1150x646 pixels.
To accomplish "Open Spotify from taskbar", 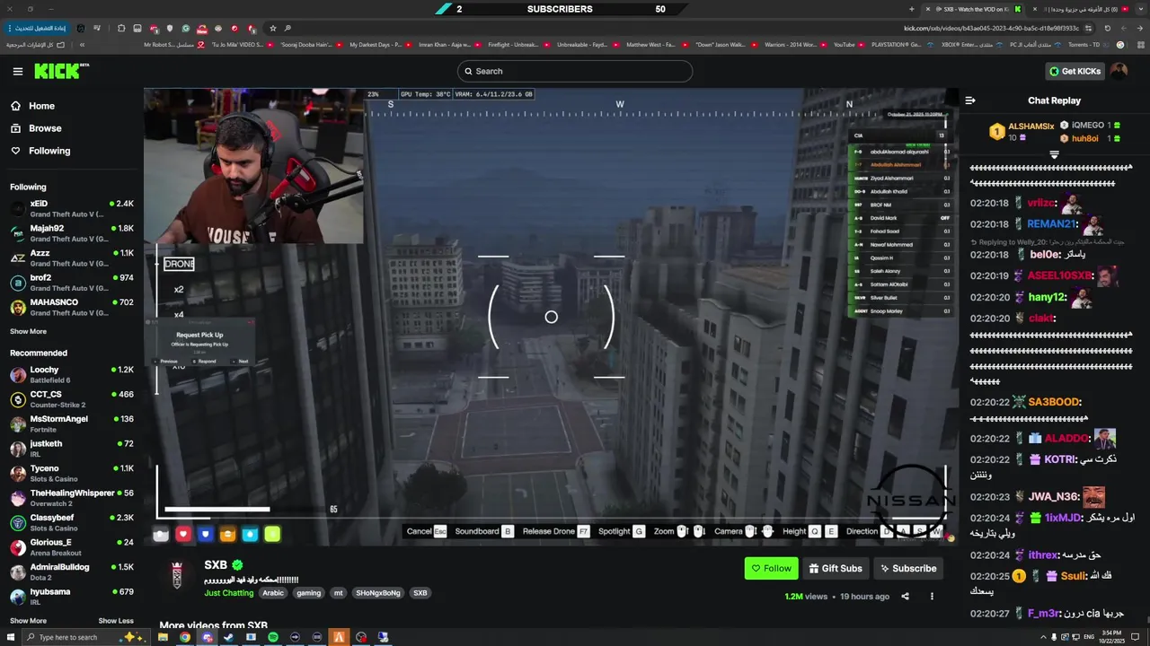I will click(273, 637).
